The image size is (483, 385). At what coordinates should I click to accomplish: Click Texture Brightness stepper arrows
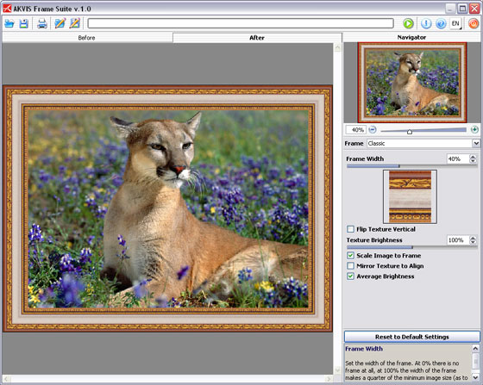point(473,240)
